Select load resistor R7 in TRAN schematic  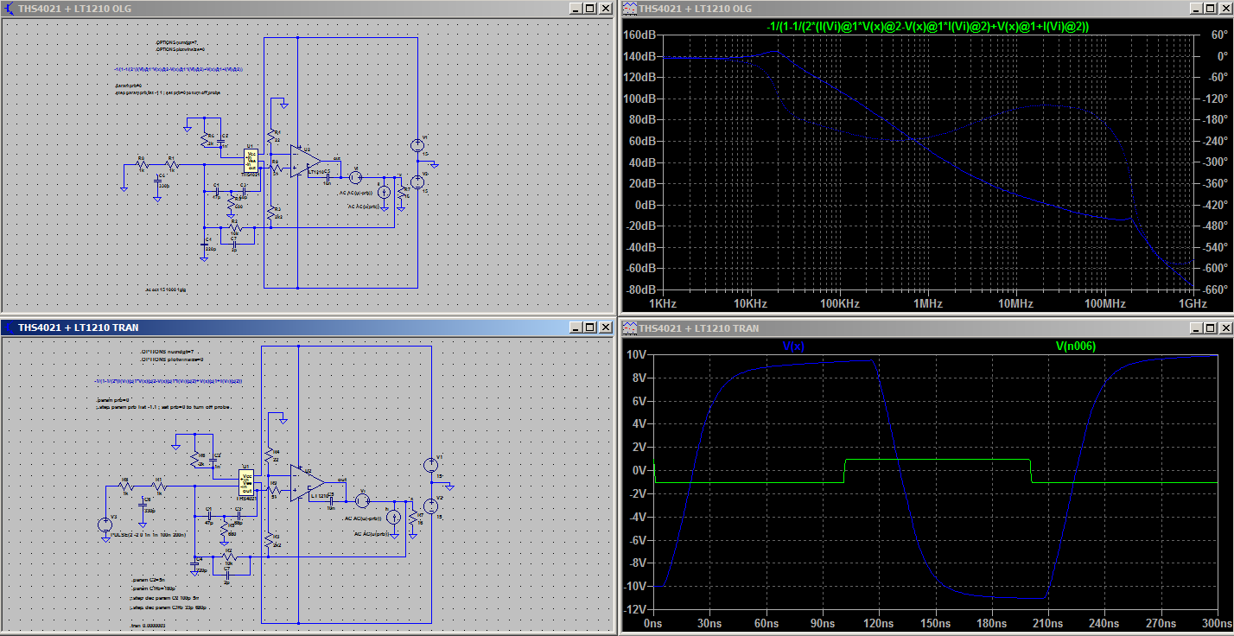coord(412,518)
